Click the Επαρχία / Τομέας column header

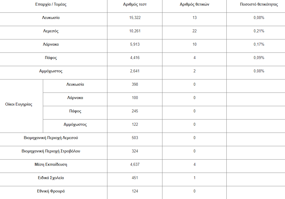[51, 4]
